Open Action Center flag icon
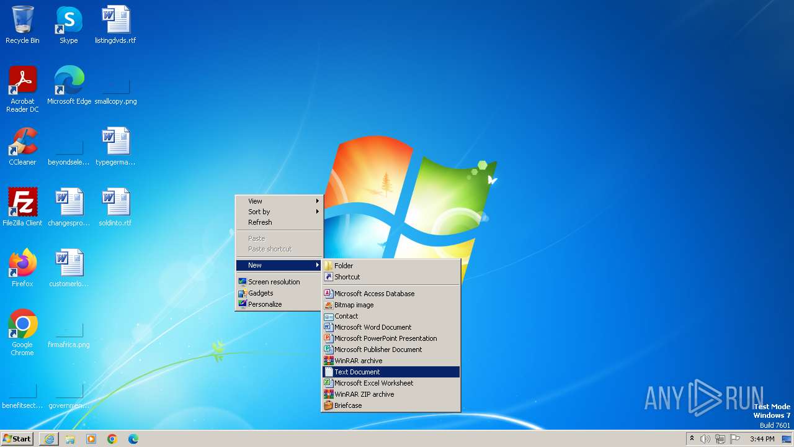 735,439
